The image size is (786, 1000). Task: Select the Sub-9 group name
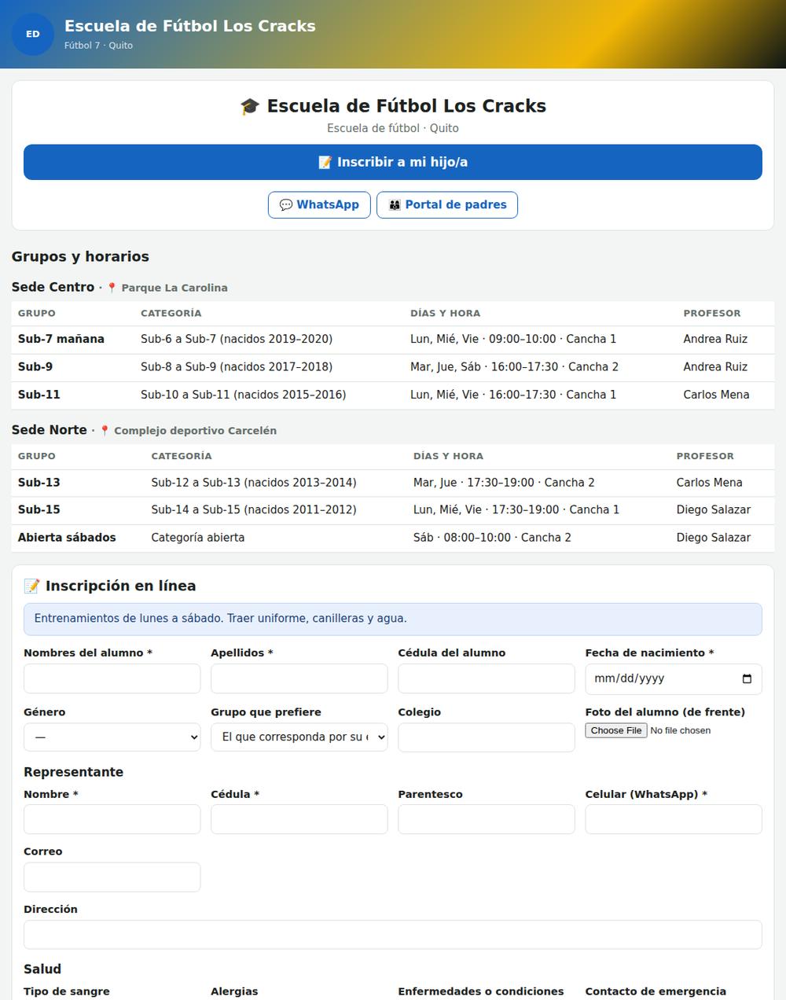[x=35, y=366]
